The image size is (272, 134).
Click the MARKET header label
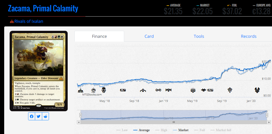click(205, 5)
